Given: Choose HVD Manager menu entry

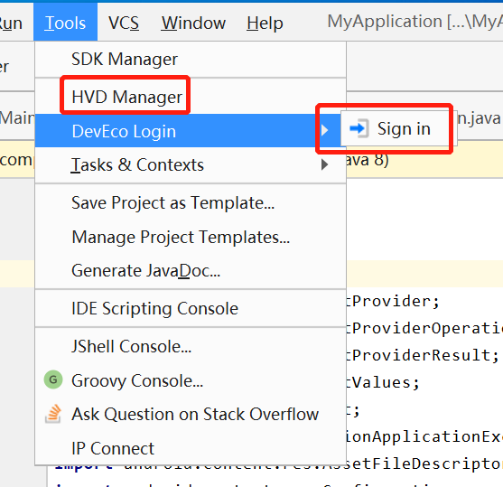Looking at the screenshot, I should (x=191, y=97).
